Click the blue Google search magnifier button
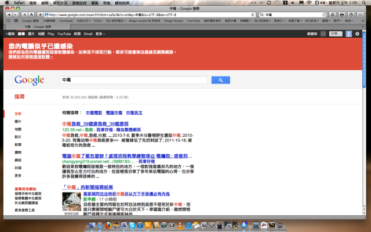 [220, 80]
